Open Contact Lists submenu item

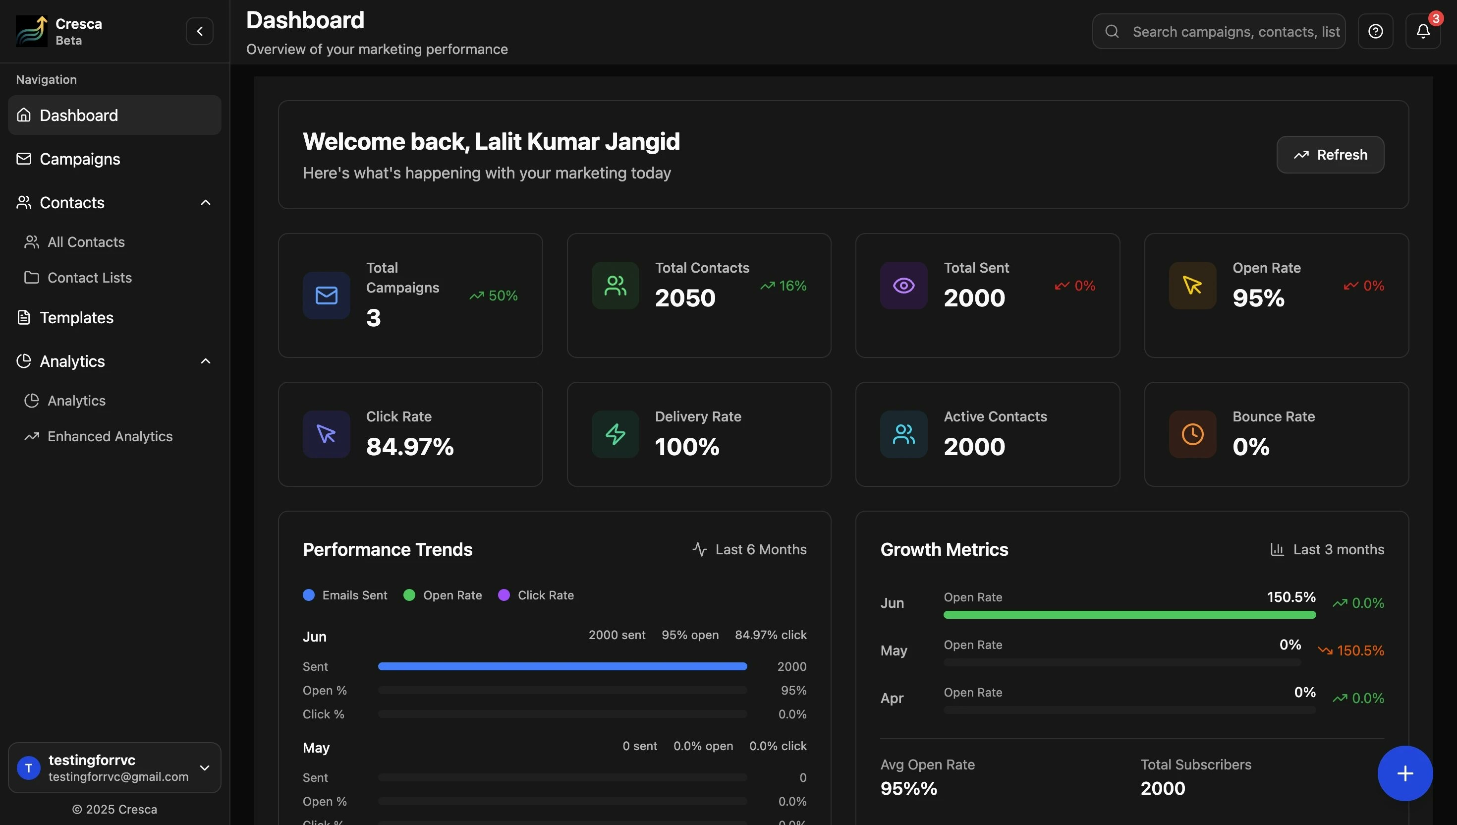(x=114, y=278)
